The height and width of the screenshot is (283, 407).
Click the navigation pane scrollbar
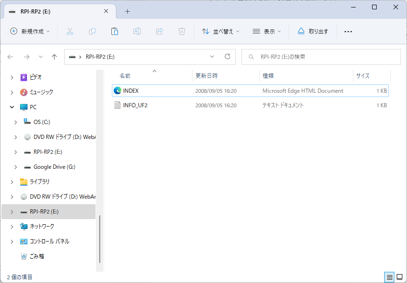(100, 239)
